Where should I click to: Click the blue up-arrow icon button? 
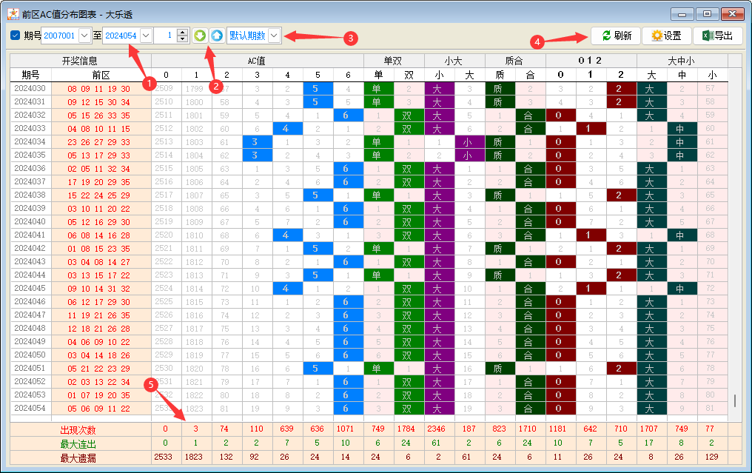click(x=216, y=36)
